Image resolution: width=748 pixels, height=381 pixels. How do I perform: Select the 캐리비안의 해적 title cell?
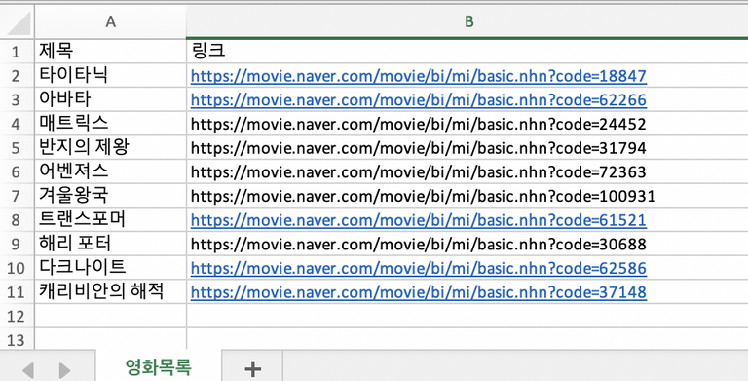[x=110, y=291]
